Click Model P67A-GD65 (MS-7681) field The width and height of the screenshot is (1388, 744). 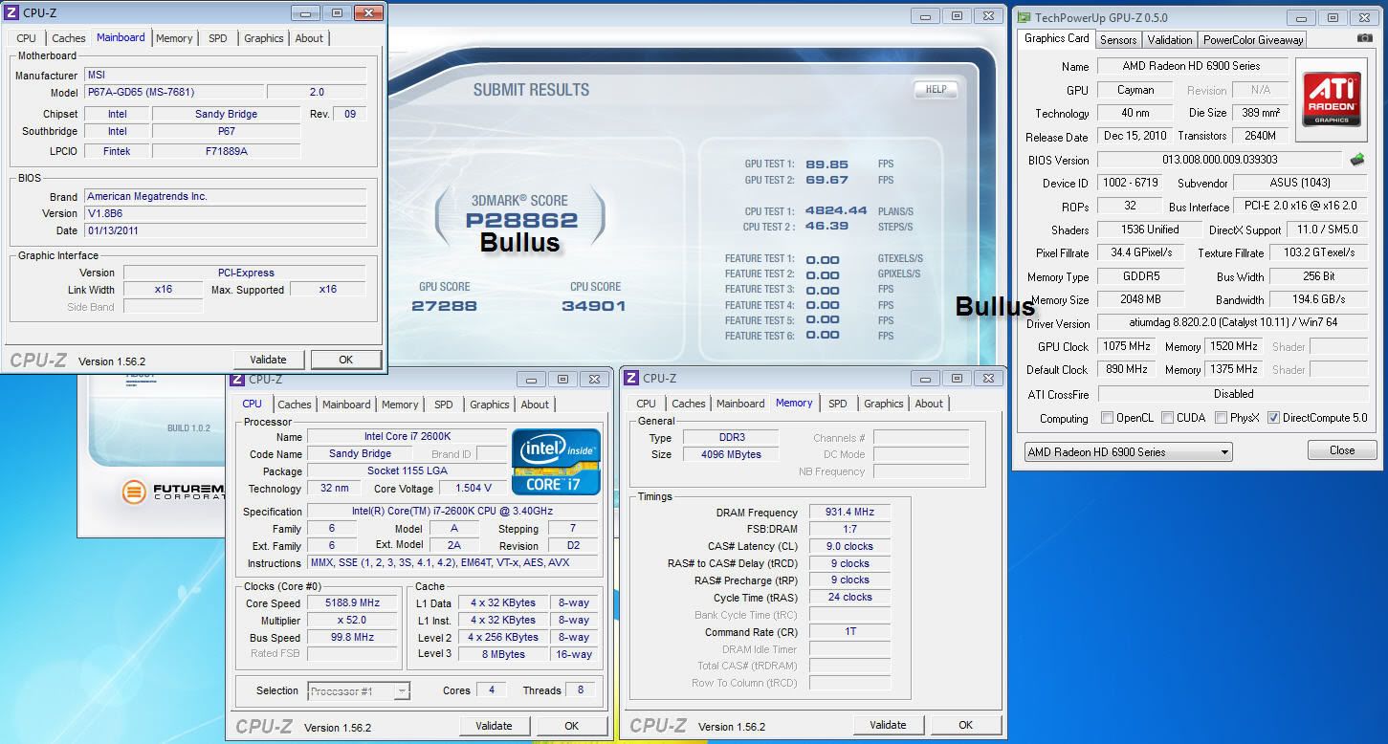coord(172,93)
